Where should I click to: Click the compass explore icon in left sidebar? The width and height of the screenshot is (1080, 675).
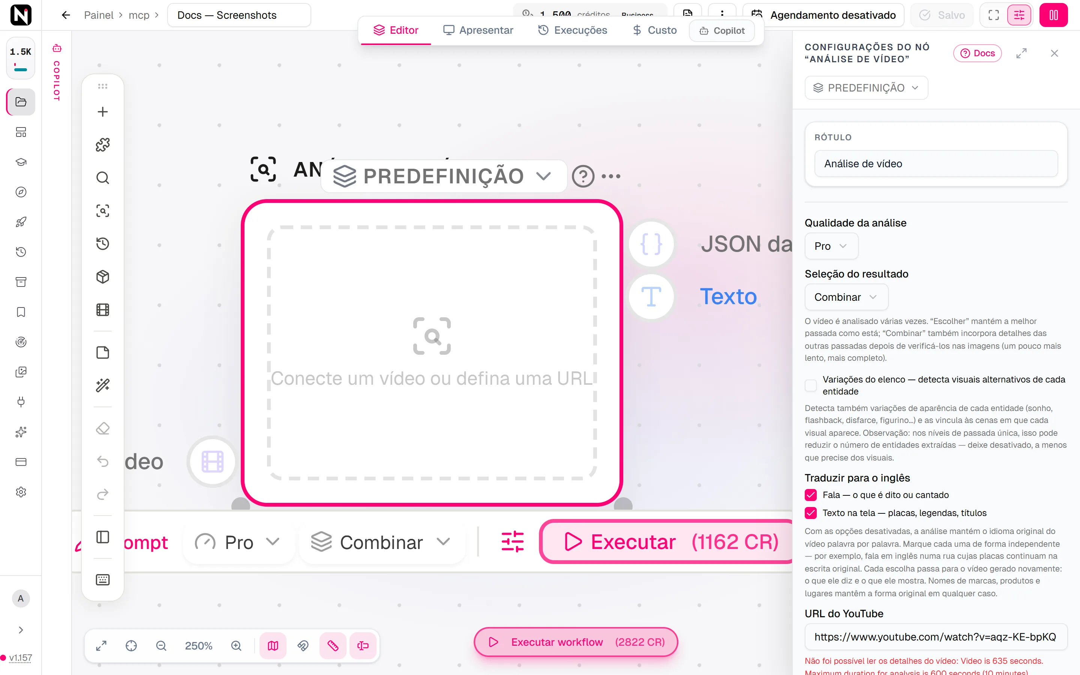[21, 192]
